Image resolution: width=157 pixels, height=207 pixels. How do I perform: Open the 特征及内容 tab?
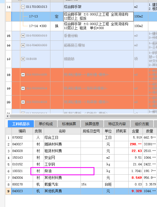click(117, 124)
